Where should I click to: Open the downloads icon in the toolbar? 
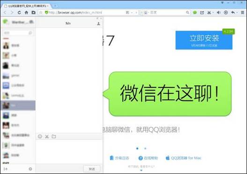[x=226, y=13]
